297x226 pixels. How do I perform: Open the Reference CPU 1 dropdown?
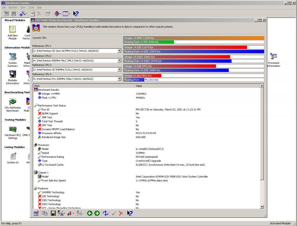point(119,51)
